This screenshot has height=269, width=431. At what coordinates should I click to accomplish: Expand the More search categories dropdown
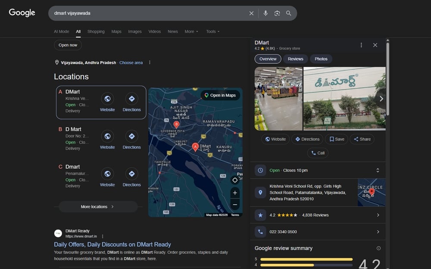pos(191,31)
